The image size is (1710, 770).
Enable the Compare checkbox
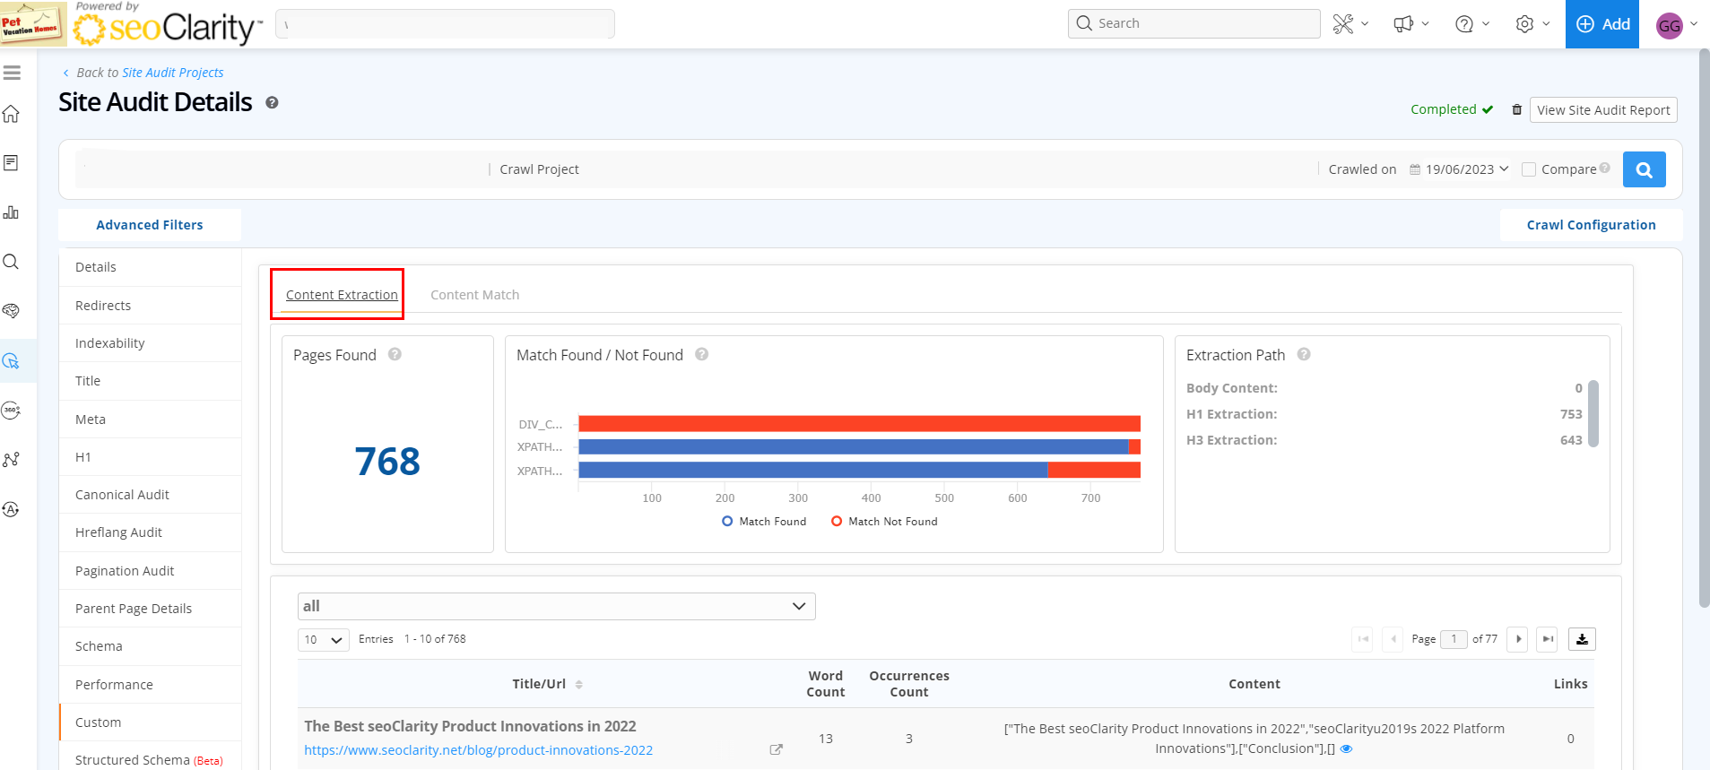(1529, 169)
